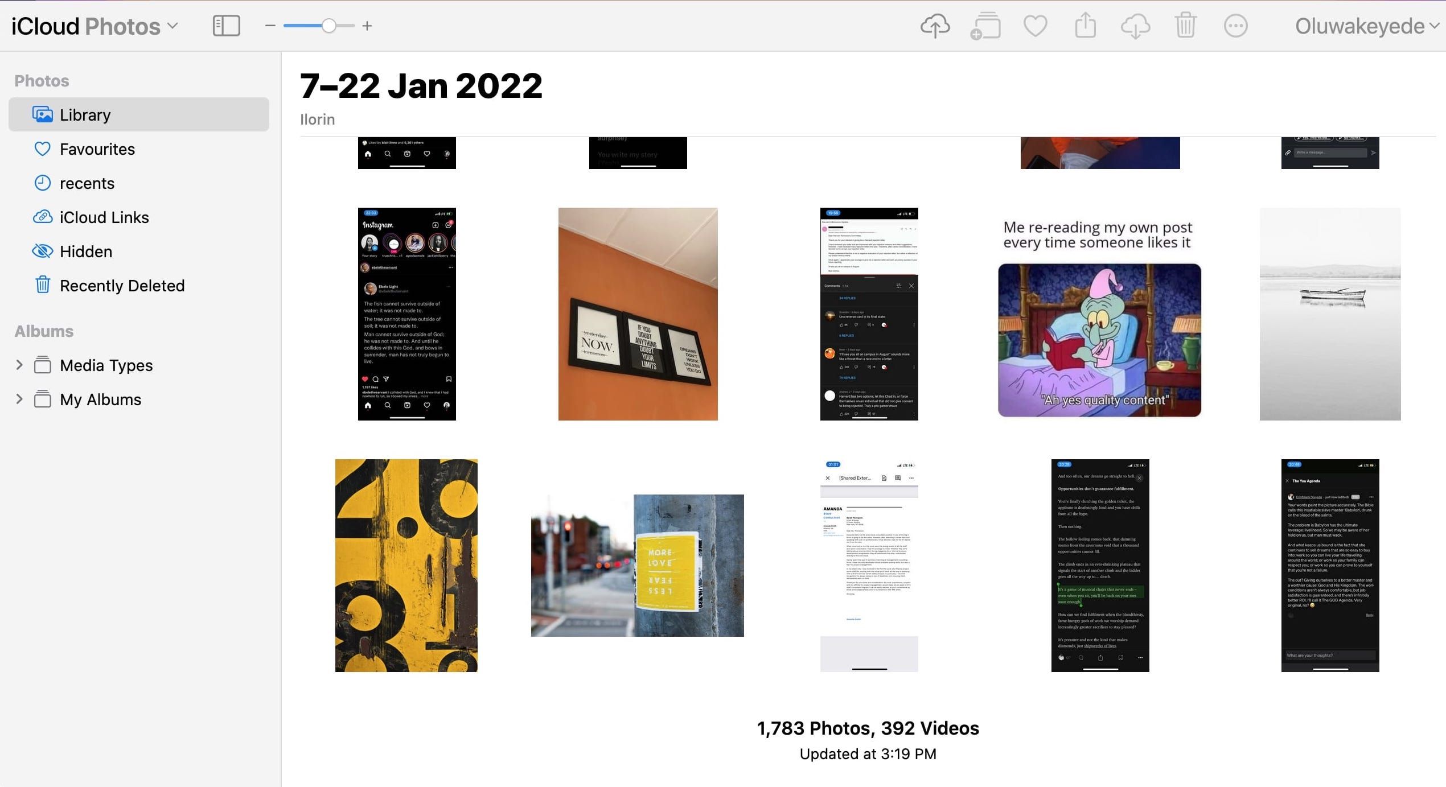Select the recents sidebar item
Viewport: 1446px width, 787px height.
87,183
